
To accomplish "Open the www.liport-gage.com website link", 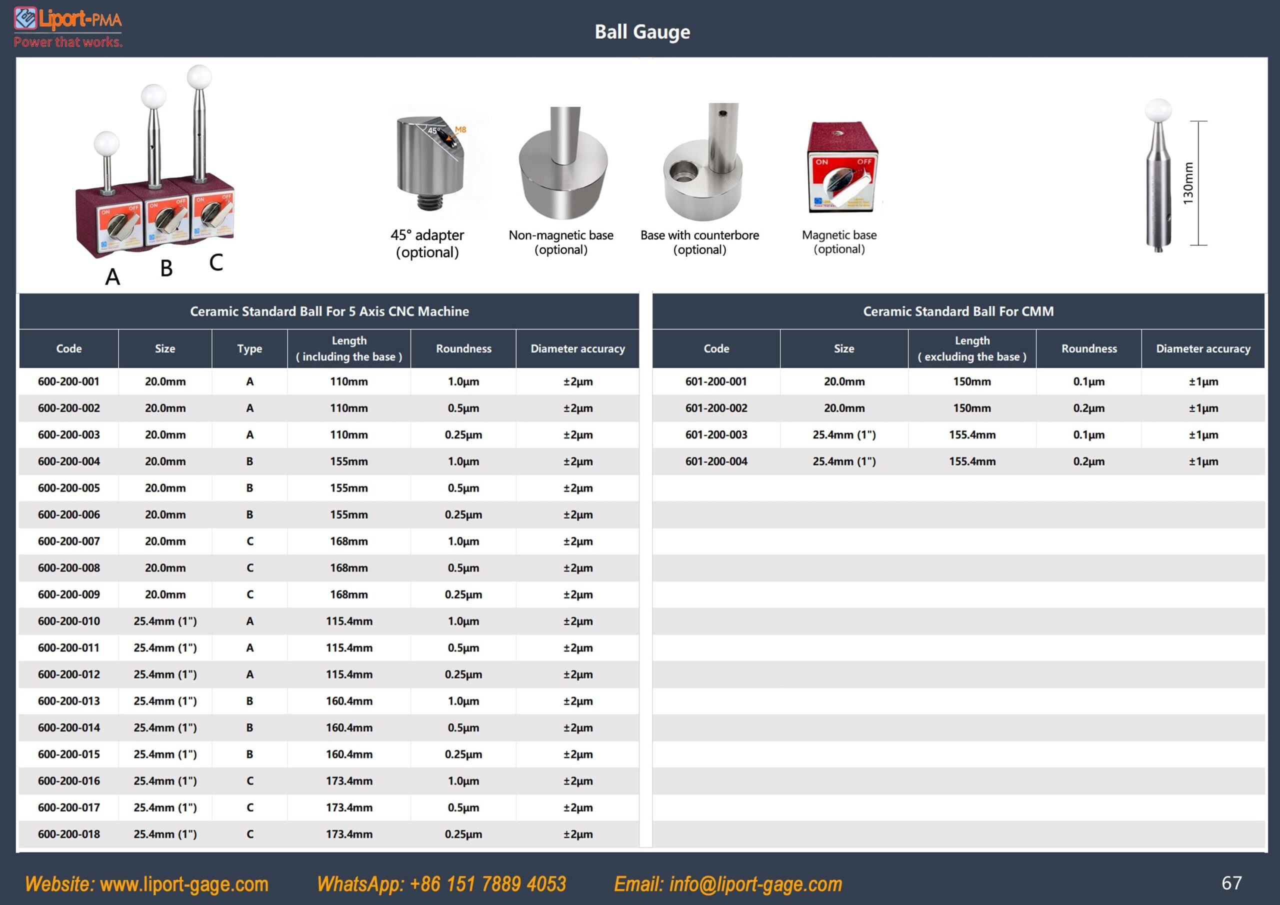I will point(184,884).
